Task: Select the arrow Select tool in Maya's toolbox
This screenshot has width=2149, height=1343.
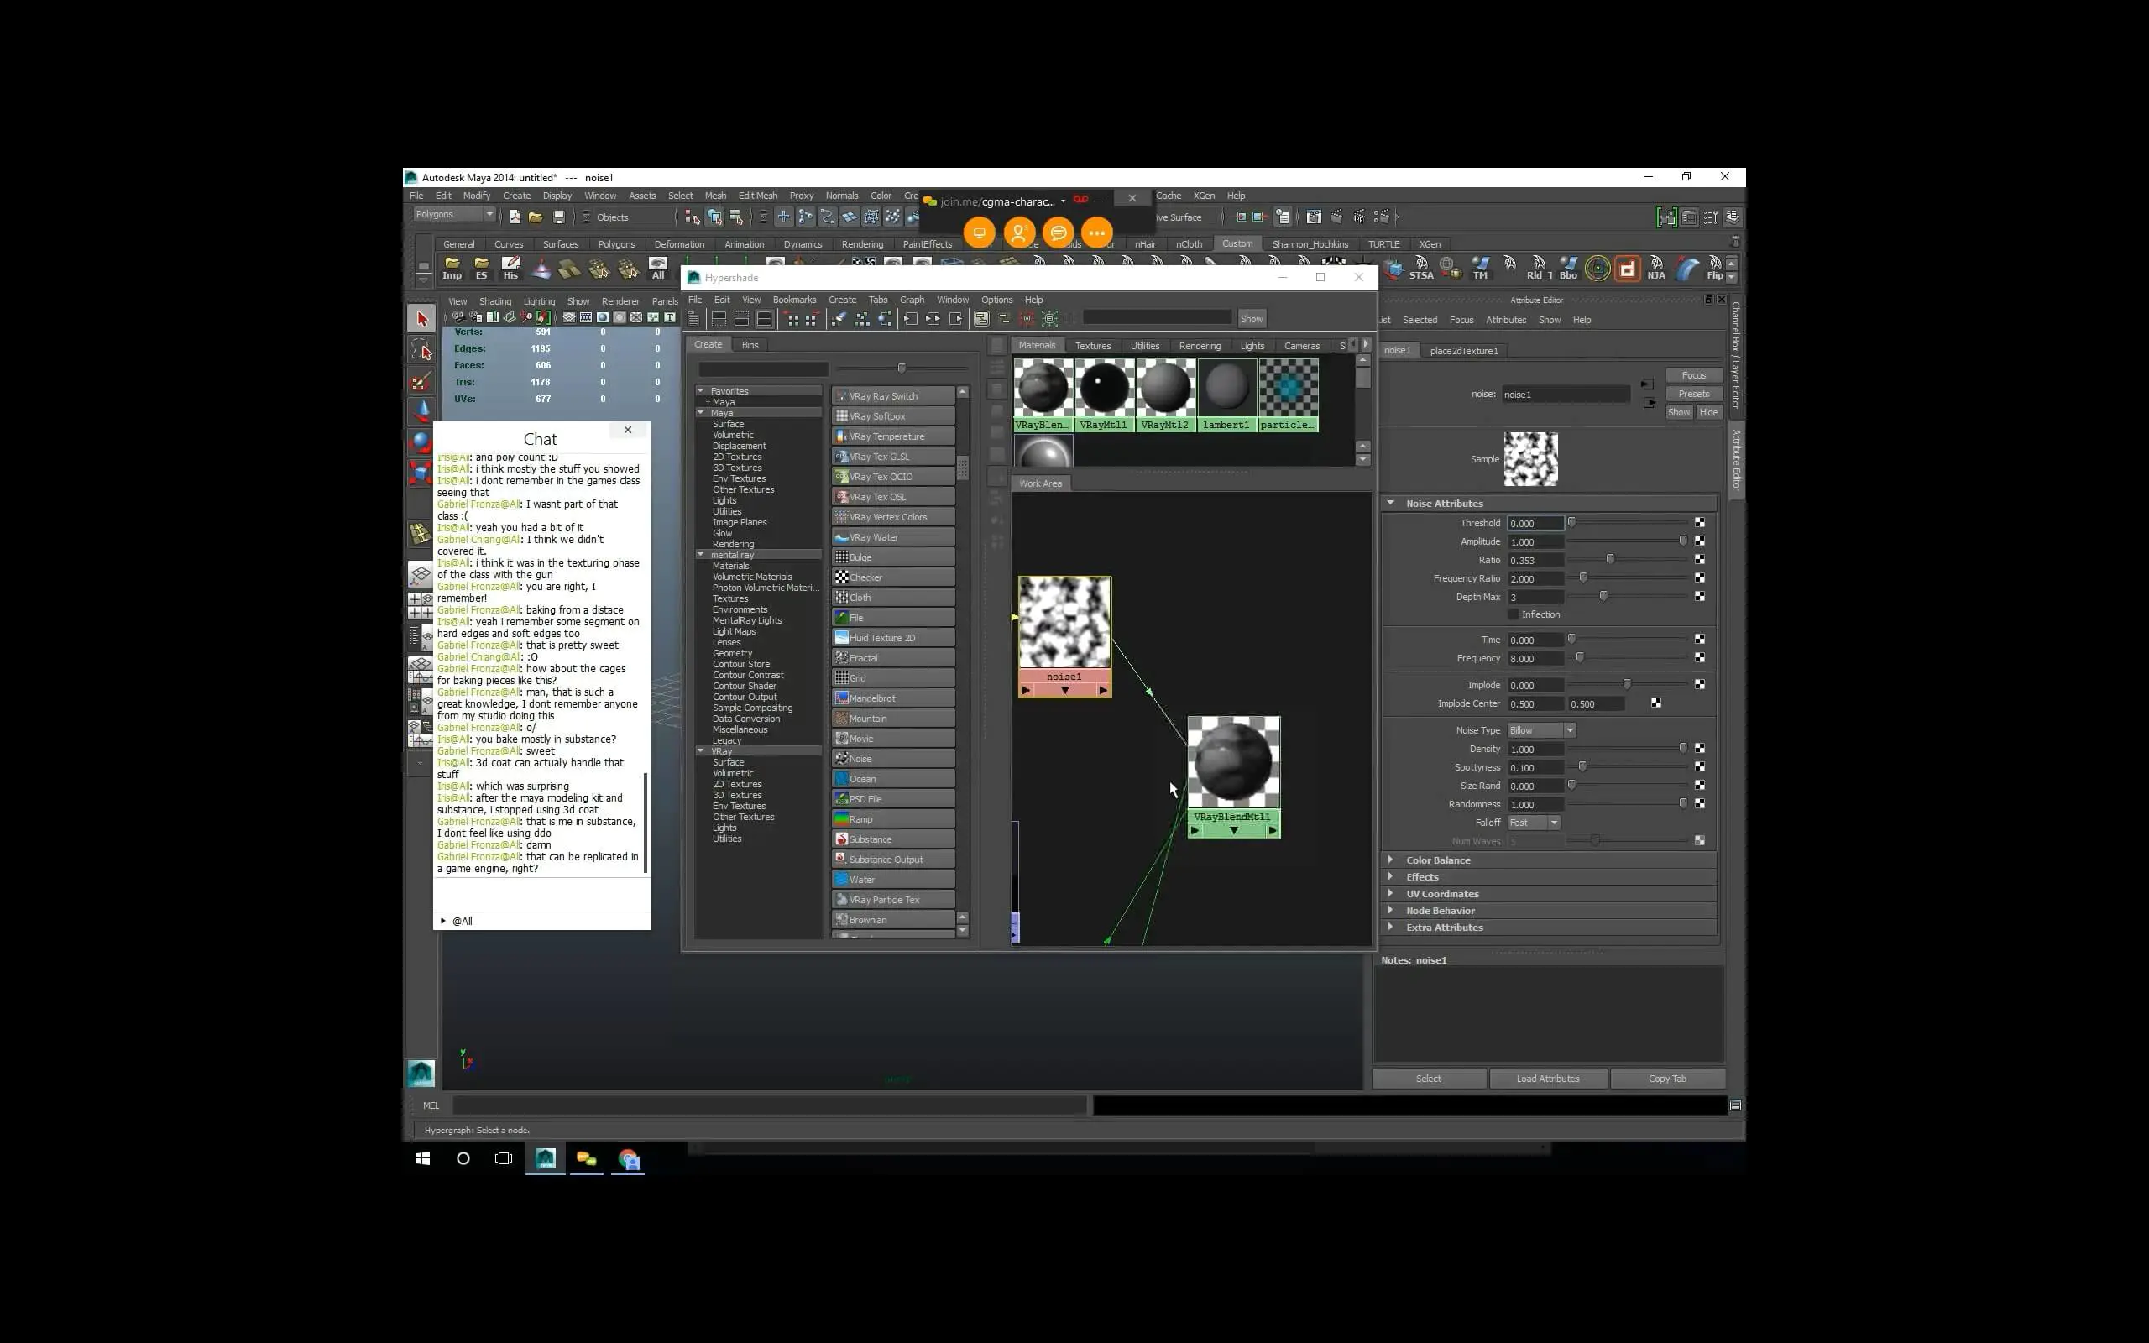Action: pos(421,319)
